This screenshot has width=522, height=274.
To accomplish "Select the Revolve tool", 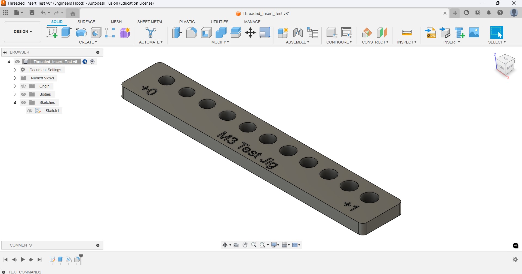I will pyautogui.click(x=81, y=33).
